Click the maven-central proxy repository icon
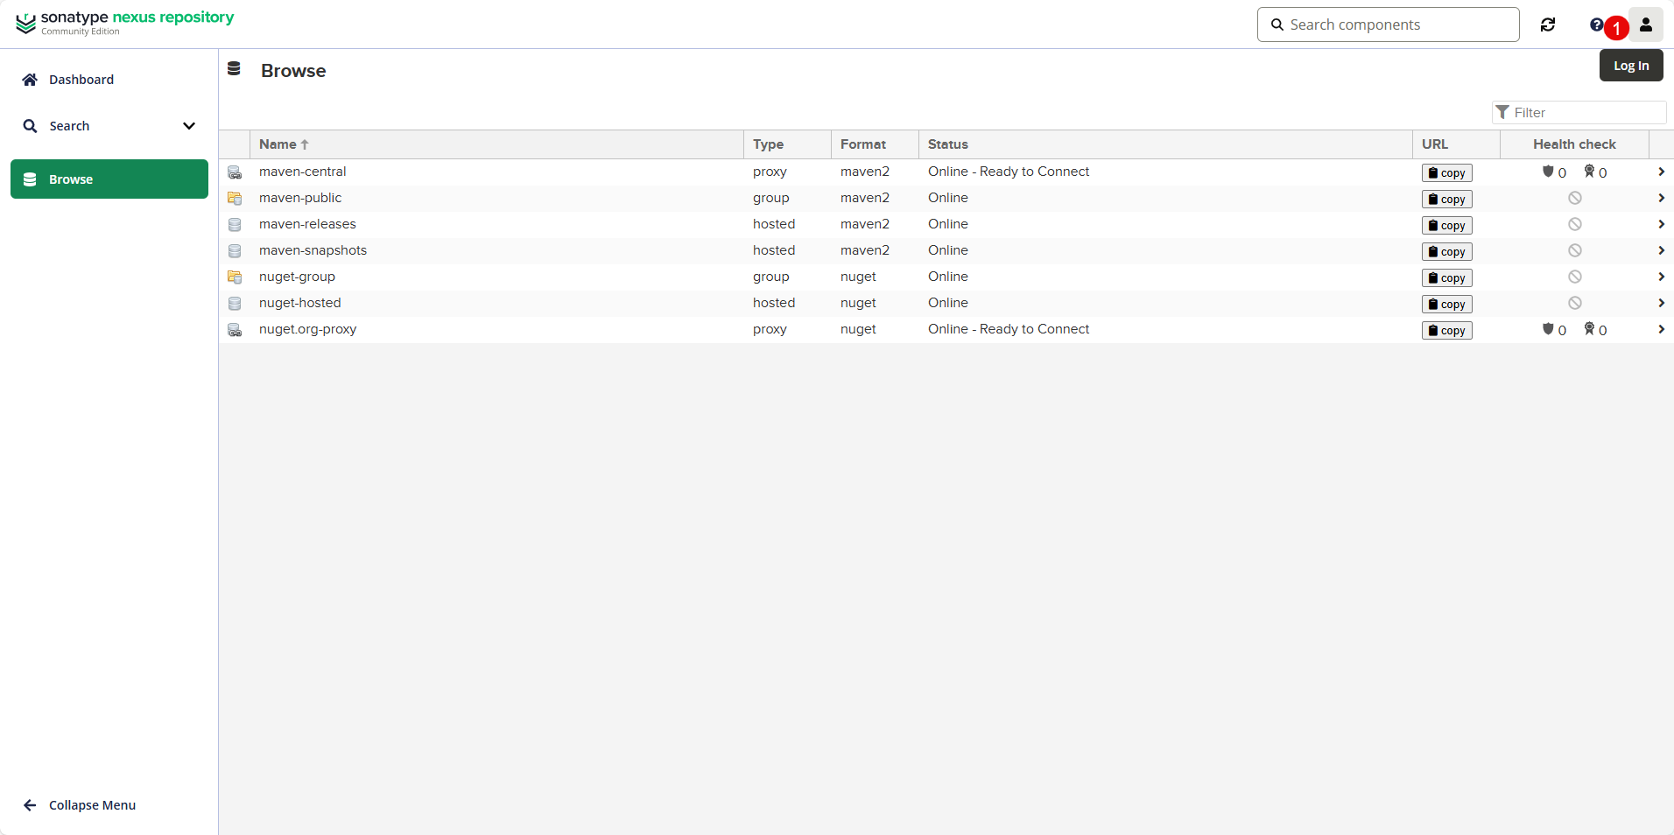 tap(235, 172)
